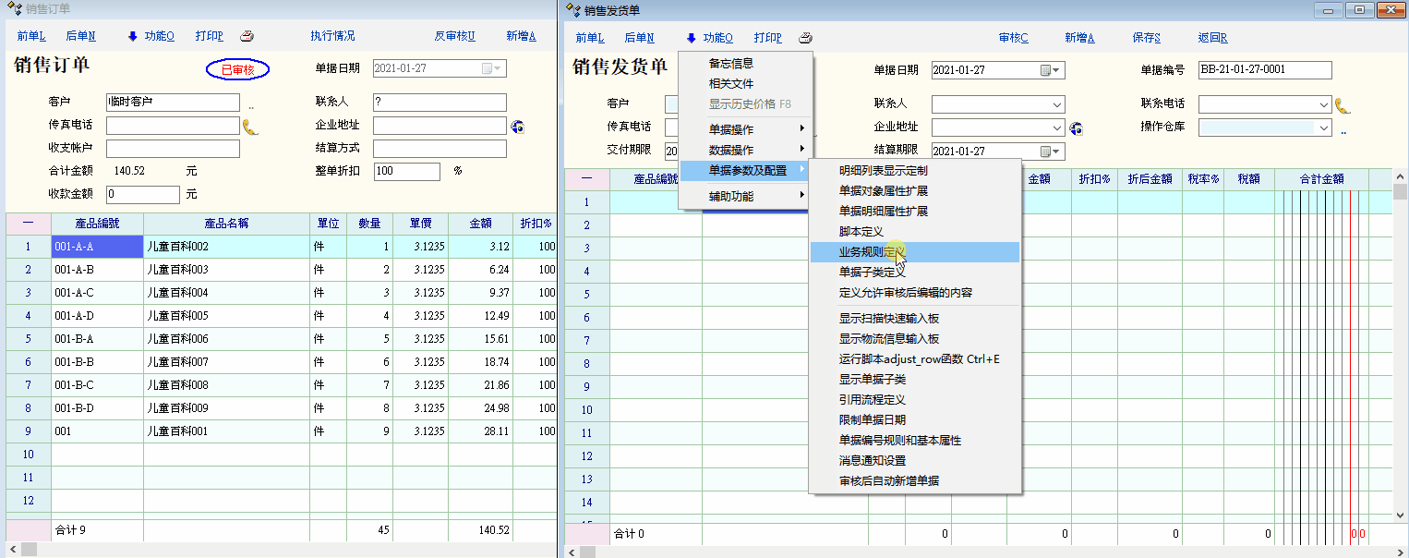This screenshot has height=558, width=1409.
Task: Expand the 操作仓库 dropdown
Action: tap(1324, 128)
